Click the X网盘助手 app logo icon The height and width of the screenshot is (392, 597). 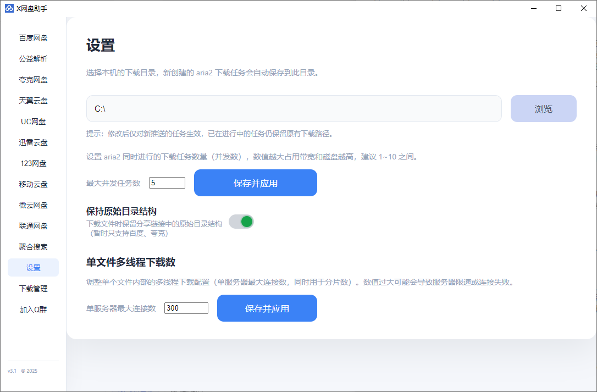point(9,8)
